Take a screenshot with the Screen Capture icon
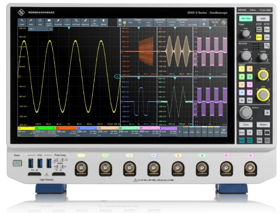280x213 pixels. coord(49,21)
